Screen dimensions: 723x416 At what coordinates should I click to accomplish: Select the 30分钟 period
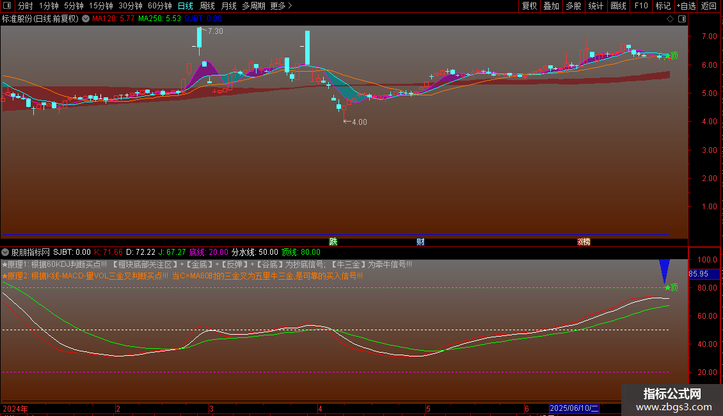click(131, 6)
